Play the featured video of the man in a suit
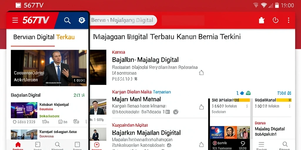 click(49, 68)
